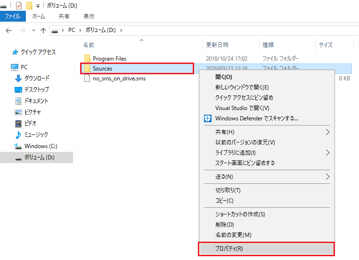Click ボリューム (D:) in the address breadcrumb

[x=101, y=30]
